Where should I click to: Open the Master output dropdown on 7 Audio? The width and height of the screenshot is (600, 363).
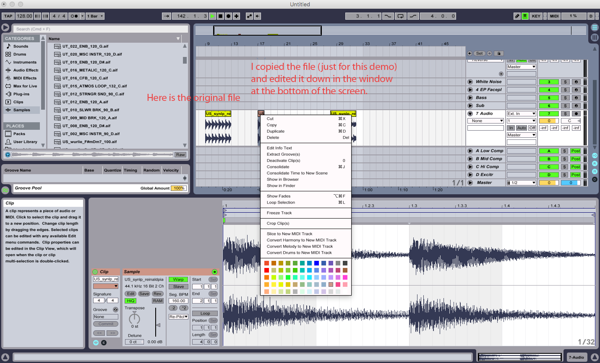(x=522, y=135)
